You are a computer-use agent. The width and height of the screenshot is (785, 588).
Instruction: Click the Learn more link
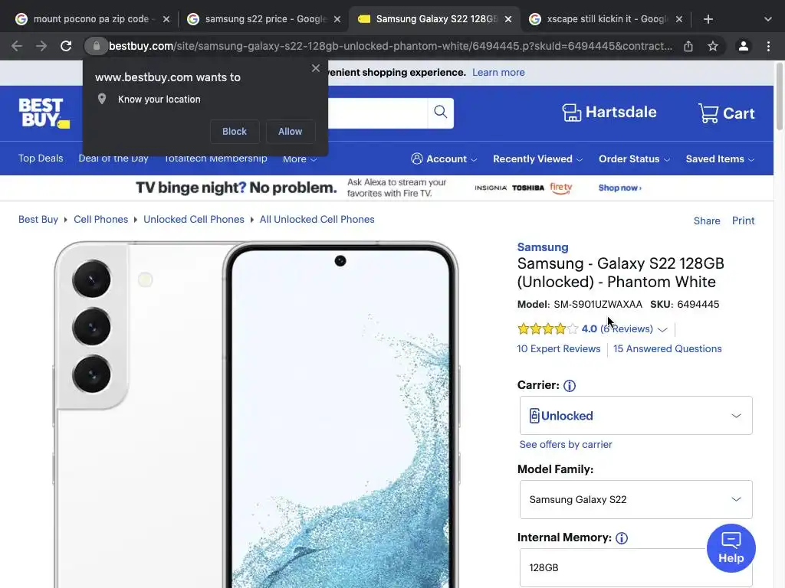(498, 73)
